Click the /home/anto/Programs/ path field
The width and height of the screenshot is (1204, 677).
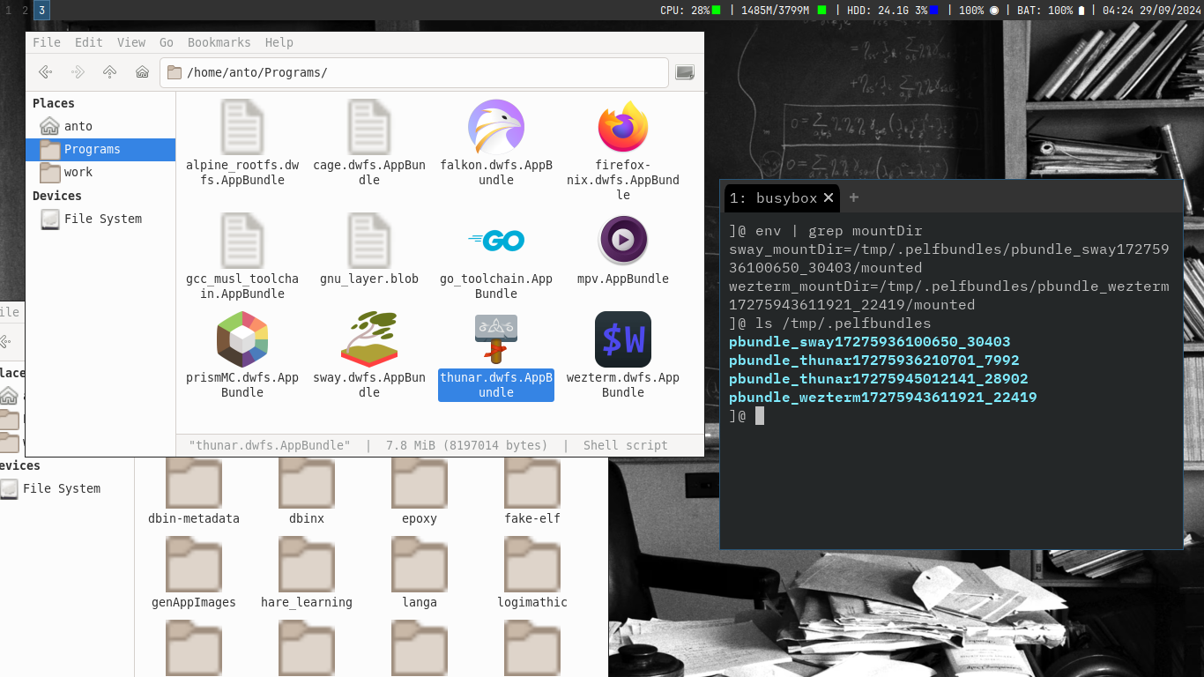414,72
